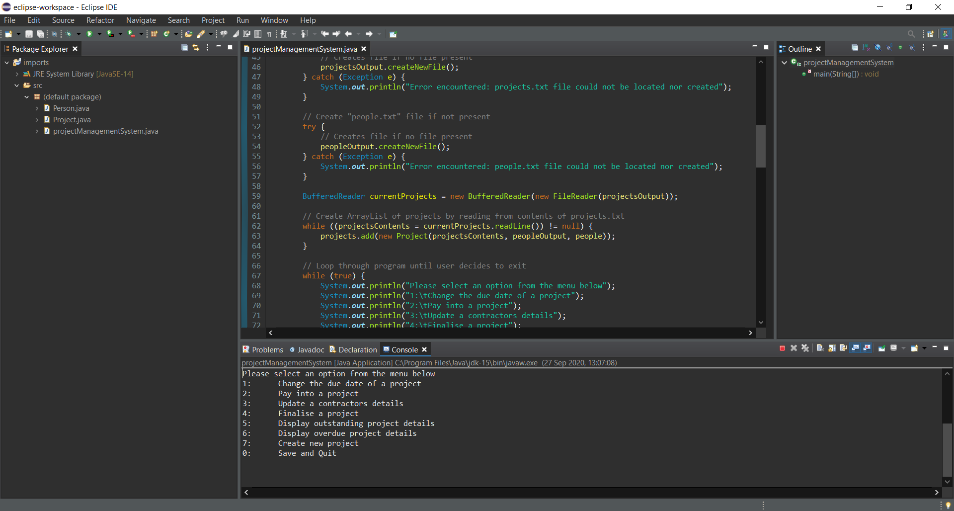Screen dimensions: 954x511
Task: Terminate the running program with red square
Action: pyautogui.click(x=782, y=348)
